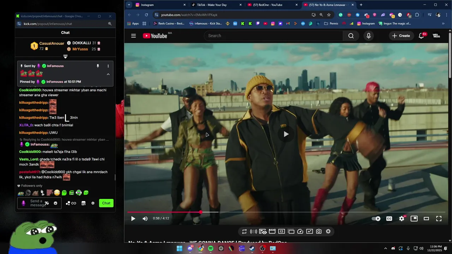Click username Vasto_Lord in chat
452x254 pixels.
(x=29, y=159)
